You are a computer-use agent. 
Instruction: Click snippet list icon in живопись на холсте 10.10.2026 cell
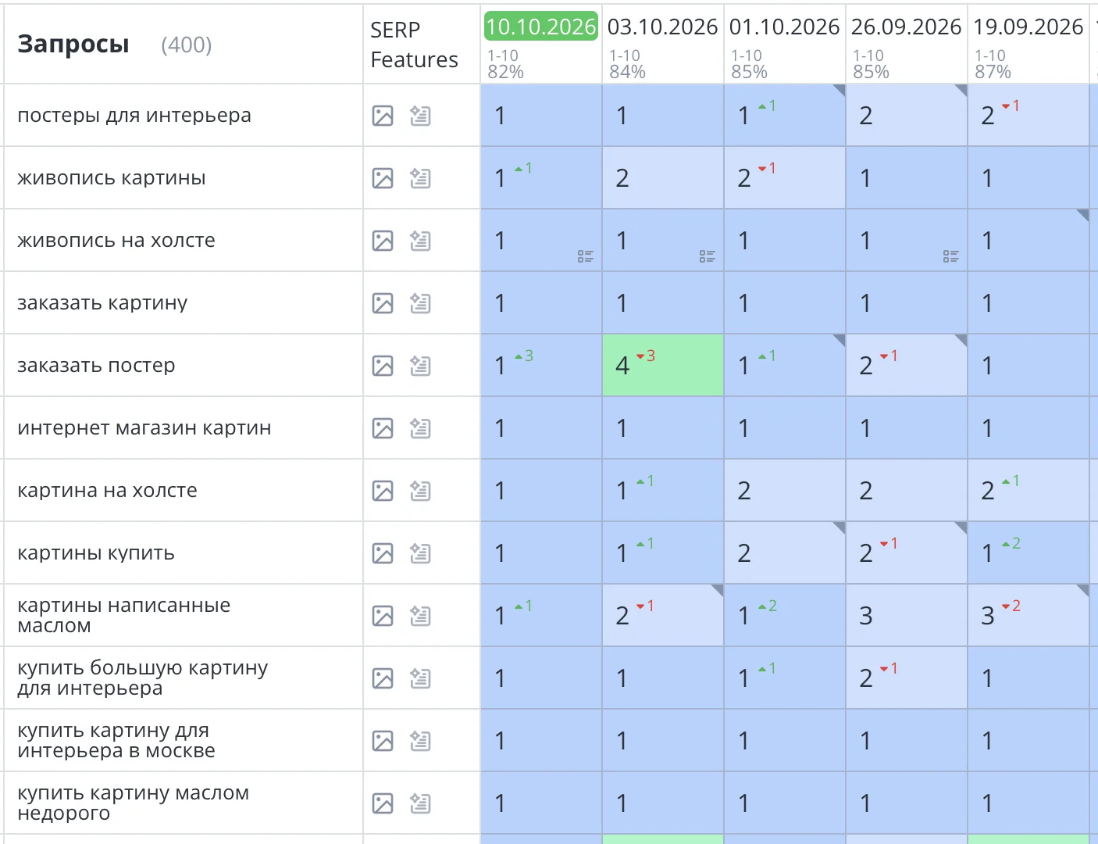point(586,256)
